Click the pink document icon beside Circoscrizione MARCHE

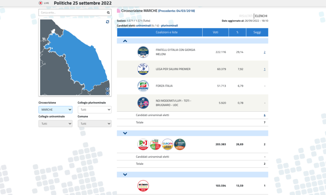click(118, 11)
